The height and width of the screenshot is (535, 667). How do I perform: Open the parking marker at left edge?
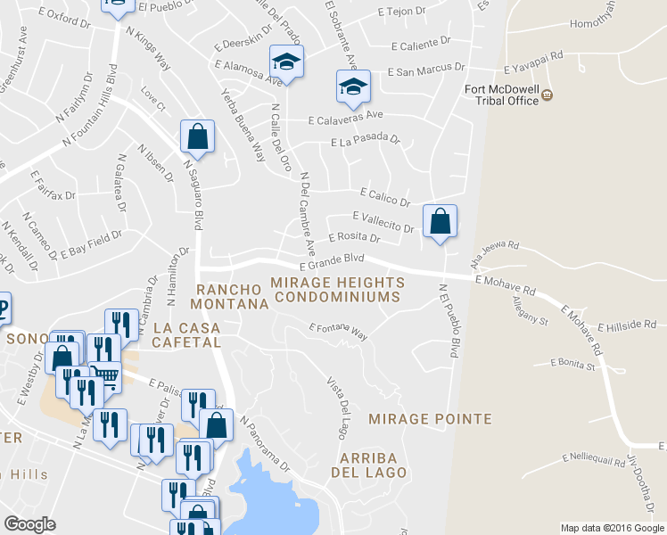point(4,309)
